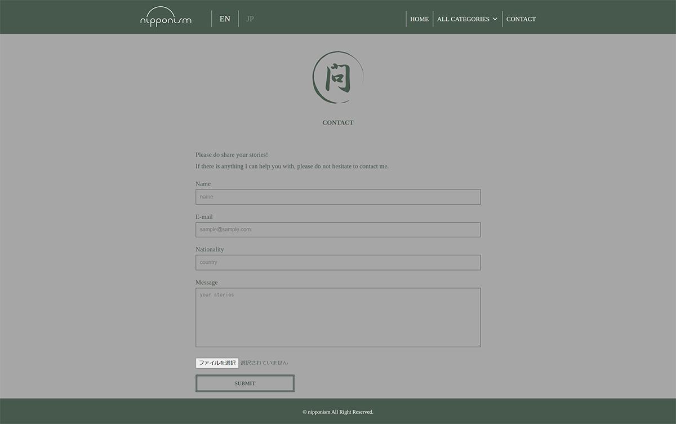Select the Nationality country field

click(x=338, y=262)
